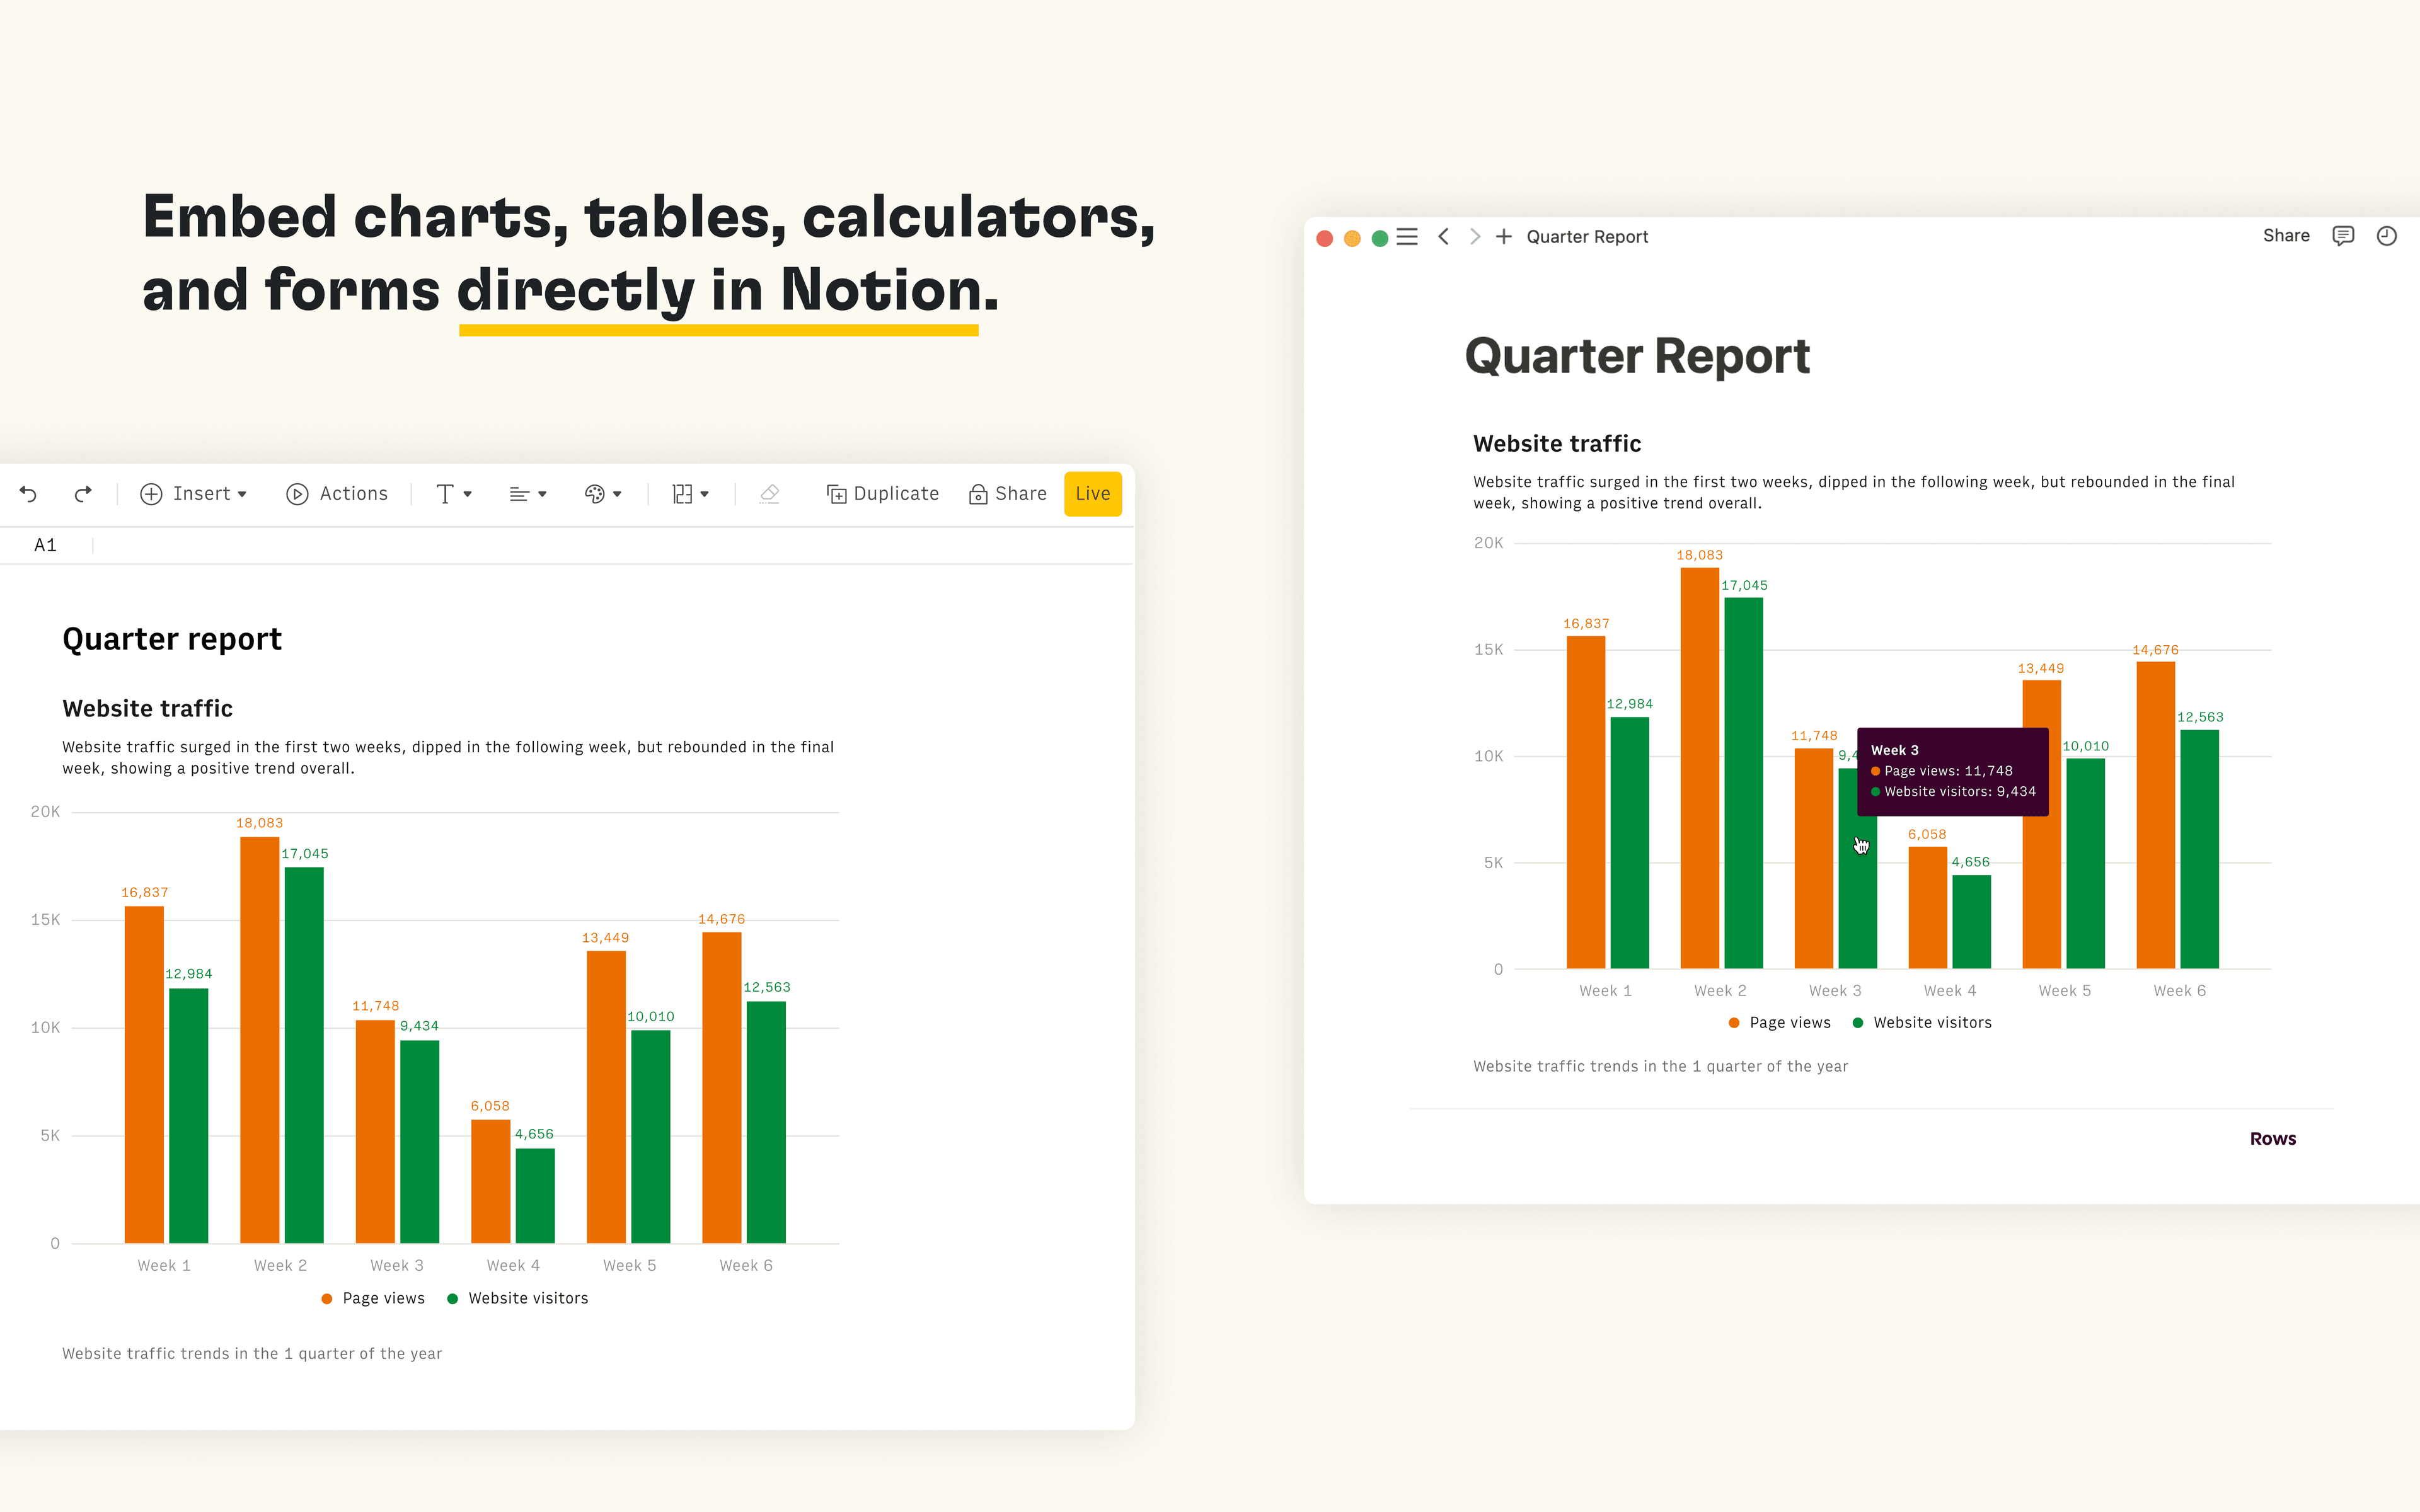
Task: Click the Week 5 axis label in editor chart
Action: (630, 1266)
